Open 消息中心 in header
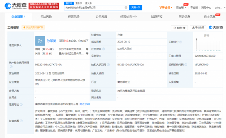This screenshot has height=138, width=226. [x=206, y=8]
